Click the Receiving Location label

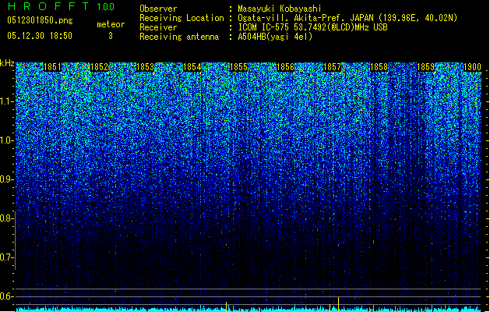coord(182,18)
